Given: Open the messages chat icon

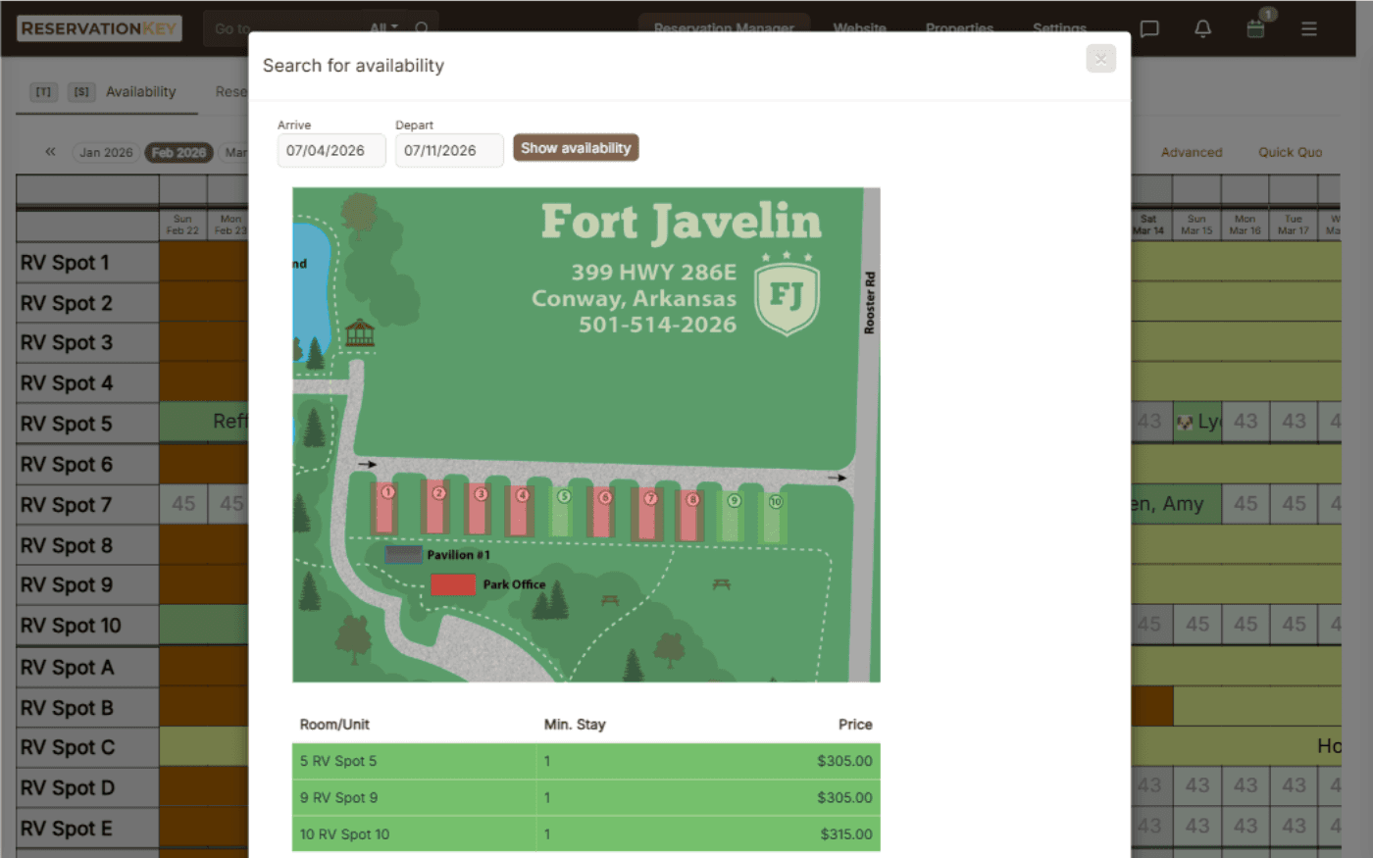Looking at the screenshot, I should [1148, 28].
